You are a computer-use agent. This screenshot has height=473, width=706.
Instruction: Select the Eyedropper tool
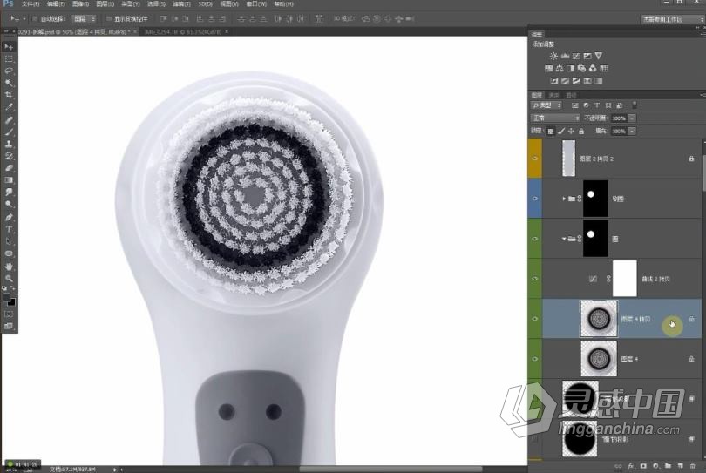click(9, 107)
